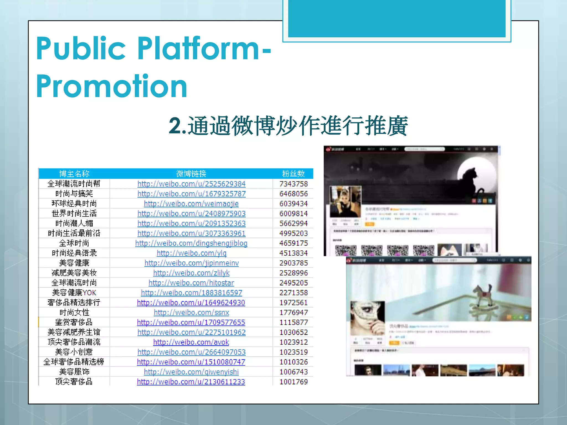The width and height of the screenshot is (567, 425).
Task: Open link weibo.com/u/1709577655
Action: [191, 323]
